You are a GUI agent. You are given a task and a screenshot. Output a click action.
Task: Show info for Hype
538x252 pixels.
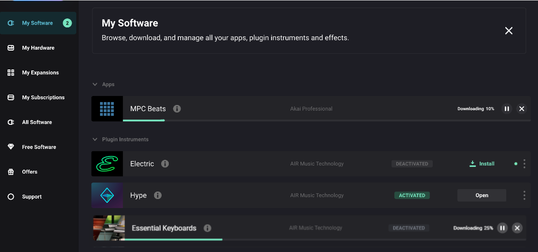tap(157, 195)
